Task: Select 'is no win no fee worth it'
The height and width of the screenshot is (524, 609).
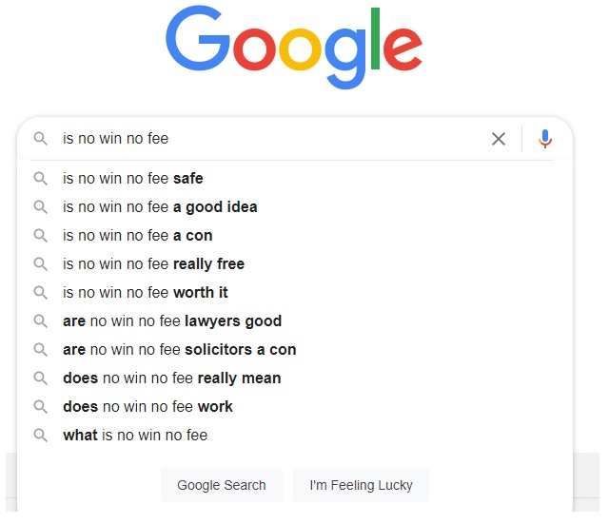Action: (x=146, y=292)
